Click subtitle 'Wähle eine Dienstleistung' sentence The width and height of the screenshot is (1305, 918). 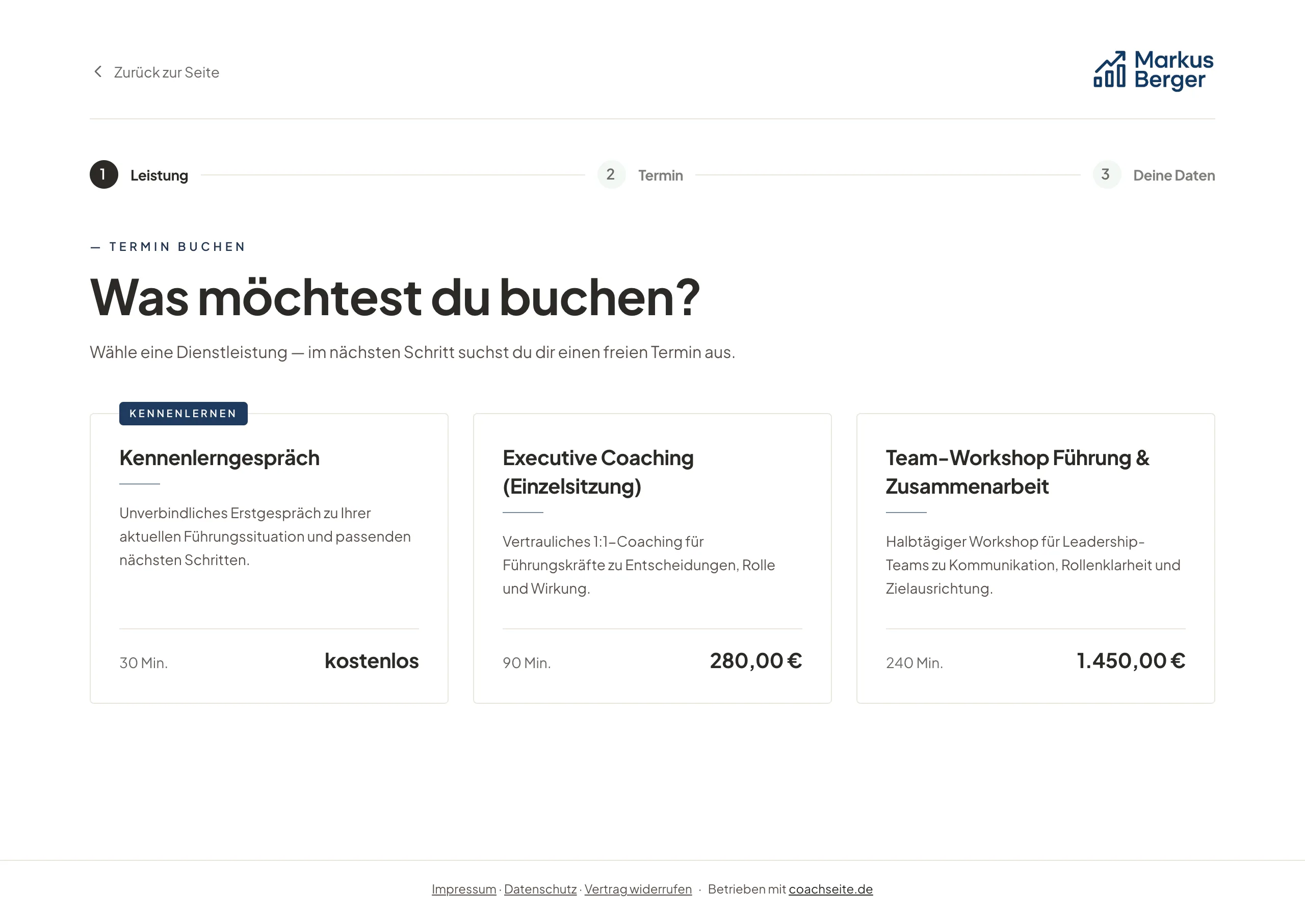[412, 352]
